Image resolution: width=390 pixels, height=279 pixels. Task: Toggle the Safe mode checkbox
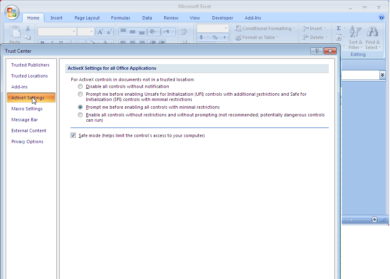tap(73, 135)
